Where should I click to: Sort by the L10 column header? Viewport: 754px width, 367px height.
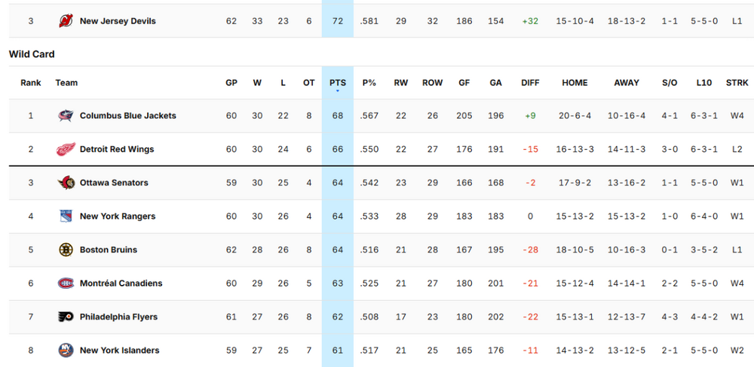704,83
